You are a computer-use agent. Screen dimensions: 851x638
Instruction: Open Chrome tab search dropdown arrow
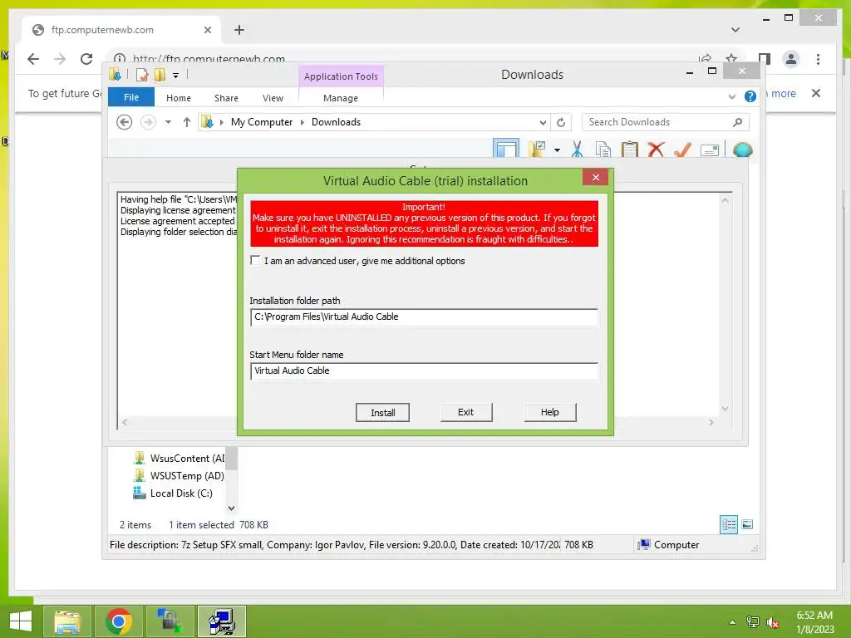tap(735, 30)
